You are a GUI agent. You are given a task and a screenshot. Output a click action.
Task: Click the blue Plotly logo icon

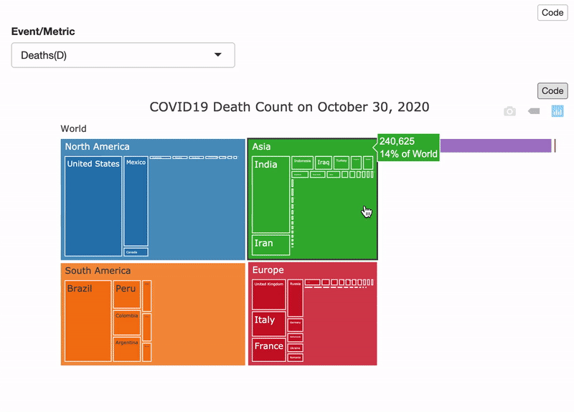(x=557, y=111)
